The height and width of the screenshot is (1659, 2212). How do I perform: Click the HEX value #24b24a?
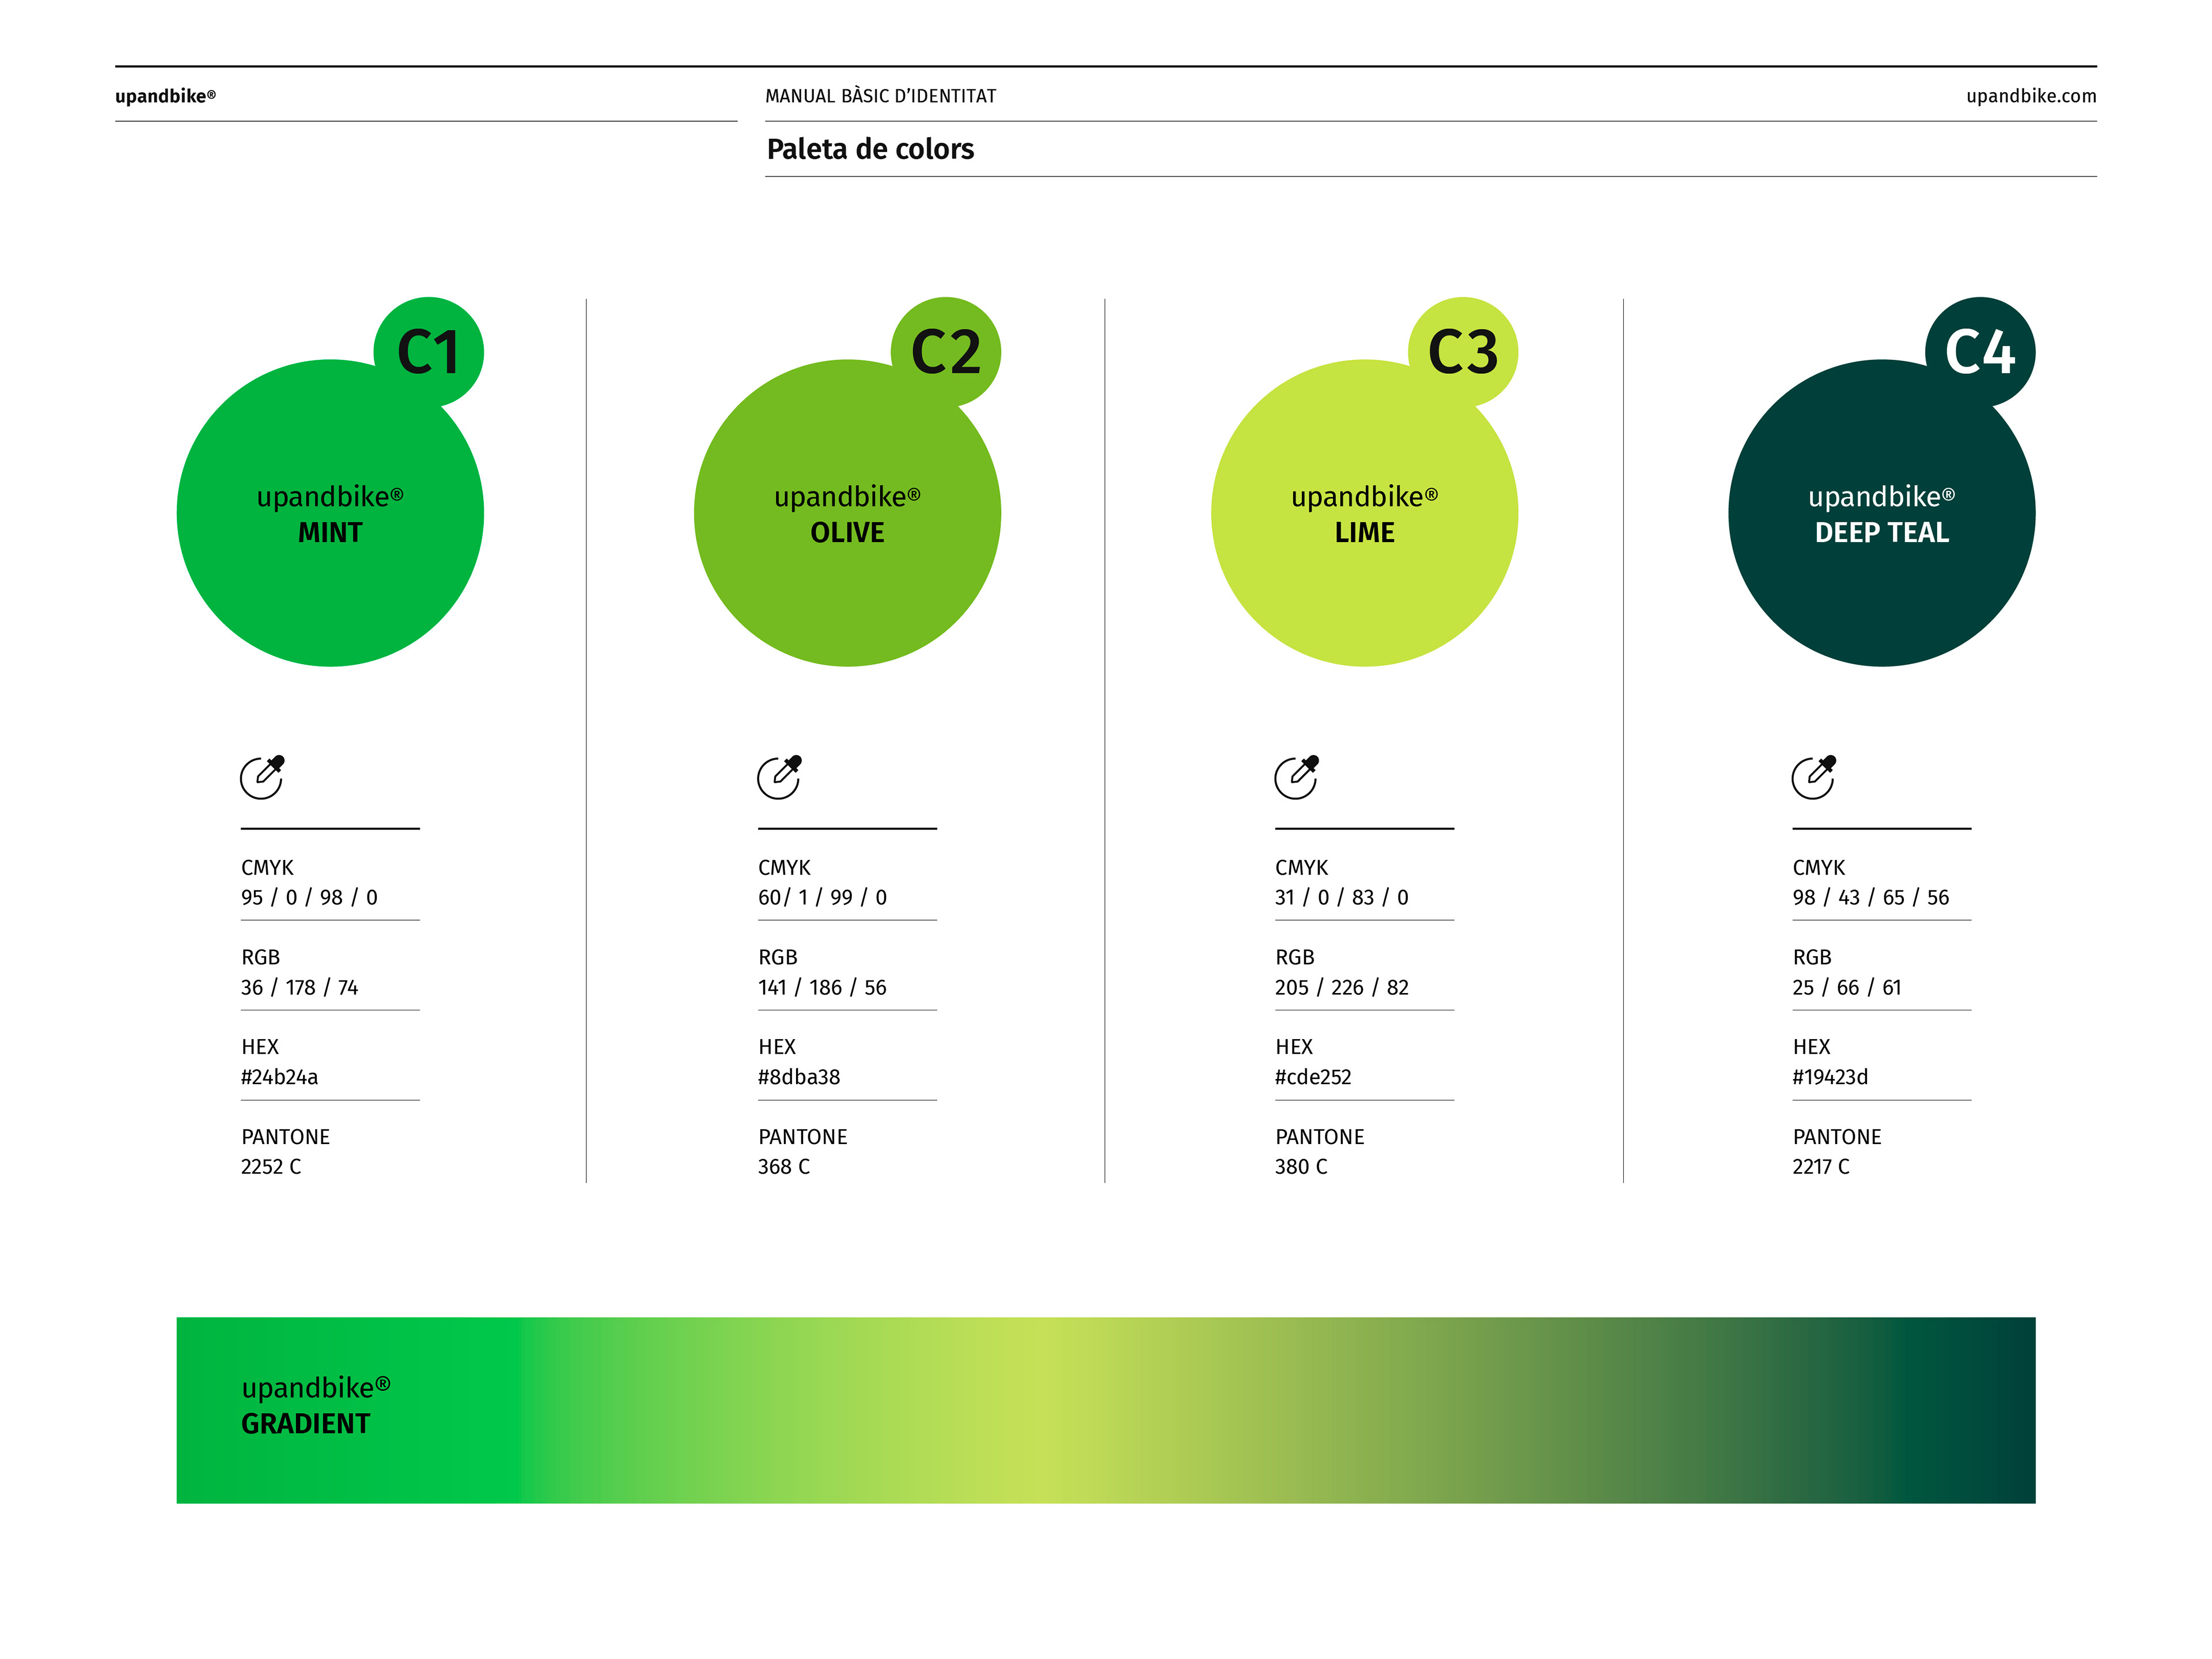tap(279, 1077)
